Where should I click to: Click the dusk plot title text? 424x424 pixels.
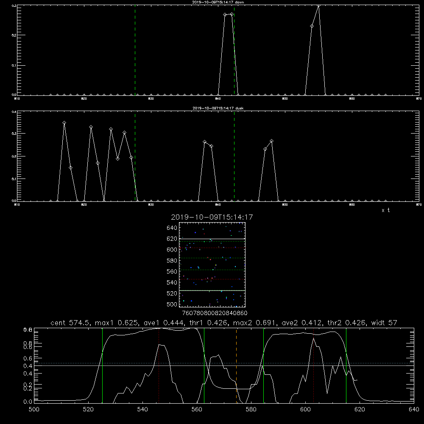click(218, 108)
